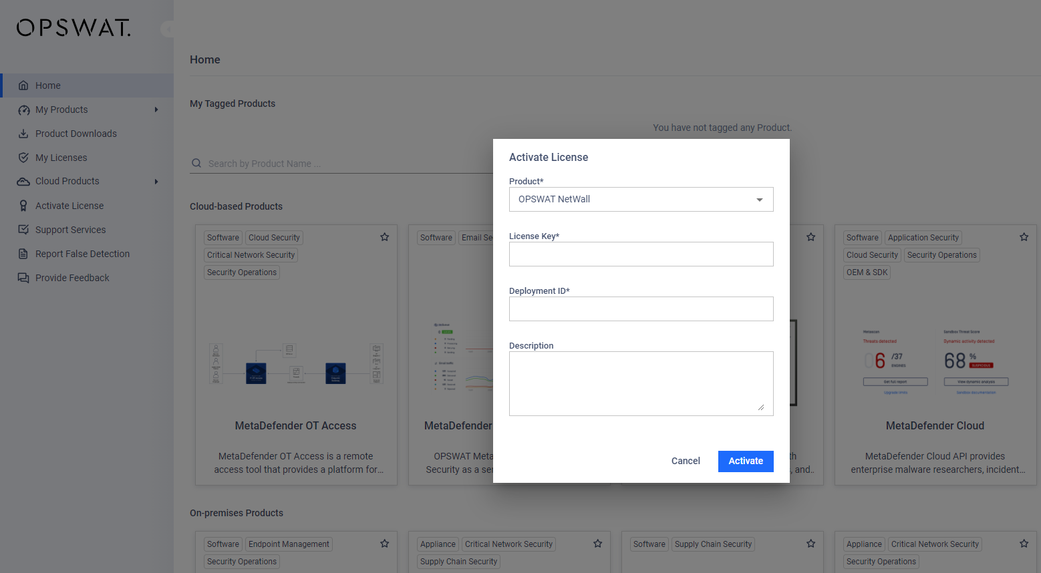
Task: Click the MetaDefender OT Access title
Action: click(296, 425)
